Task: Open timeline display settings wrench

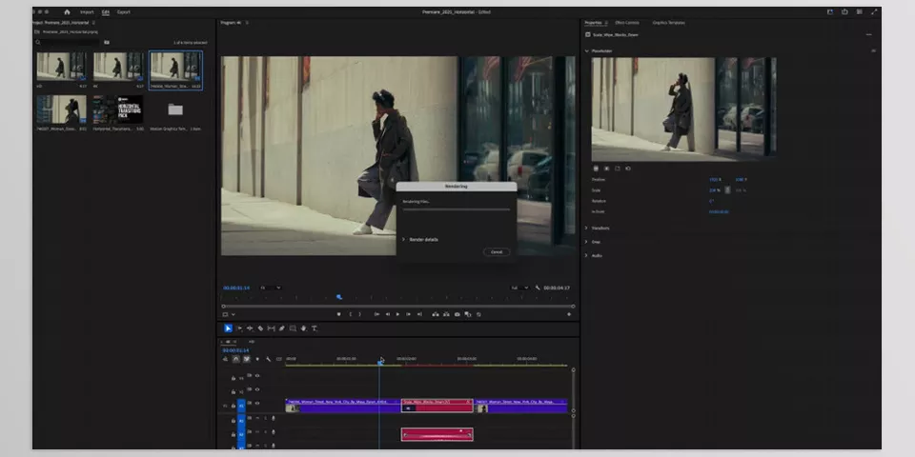Action: [x=269, y=359]
